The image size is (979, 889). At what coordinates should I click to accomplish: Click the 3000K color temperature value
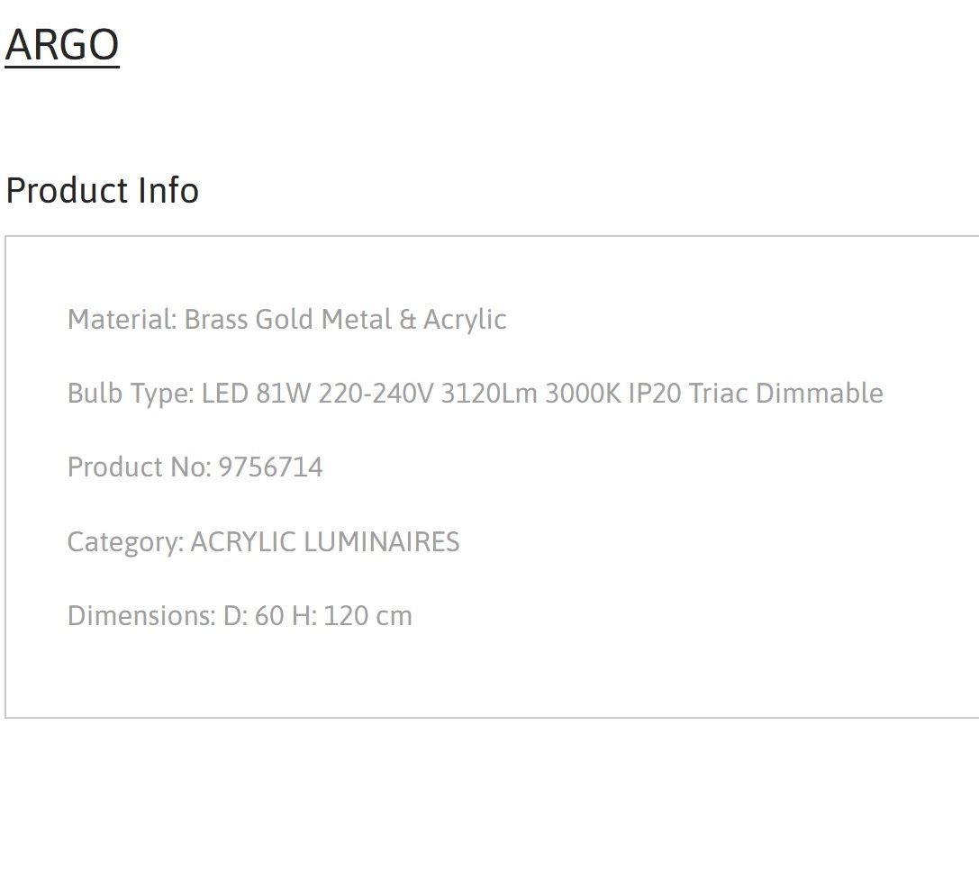(583, 394)
